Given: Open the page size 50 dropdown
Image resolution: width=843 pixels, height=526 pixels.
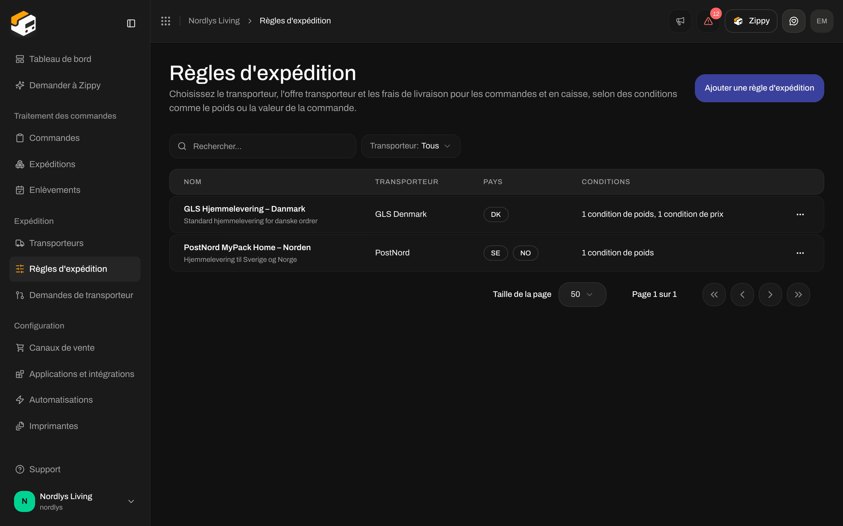Looking at the screenshot, I should (x=582, y=294).
